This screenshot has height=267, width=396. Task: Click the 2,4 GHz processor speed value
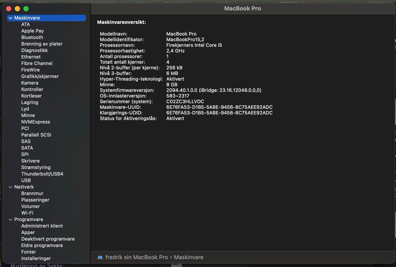175,51
